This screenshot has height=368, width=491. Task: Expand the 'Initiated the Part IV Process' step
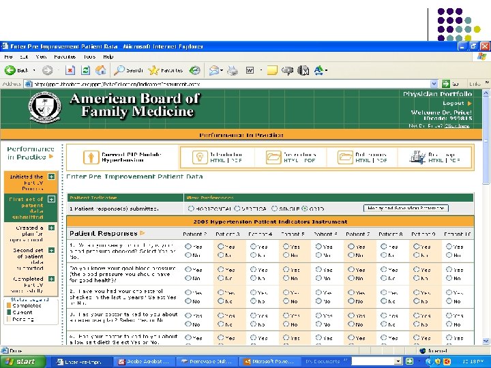(52, 177)
